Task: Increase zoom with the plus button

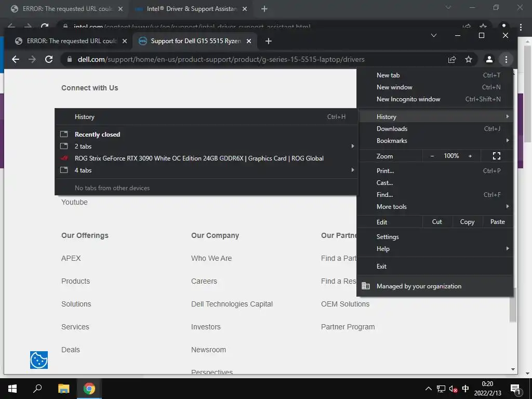Action: pos(470,156)
